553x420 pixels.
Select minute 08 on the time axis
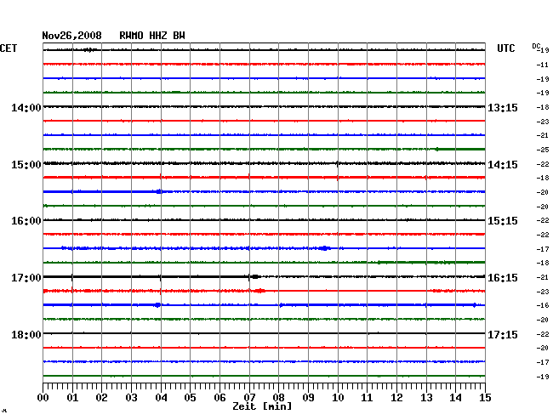(278, 398)
